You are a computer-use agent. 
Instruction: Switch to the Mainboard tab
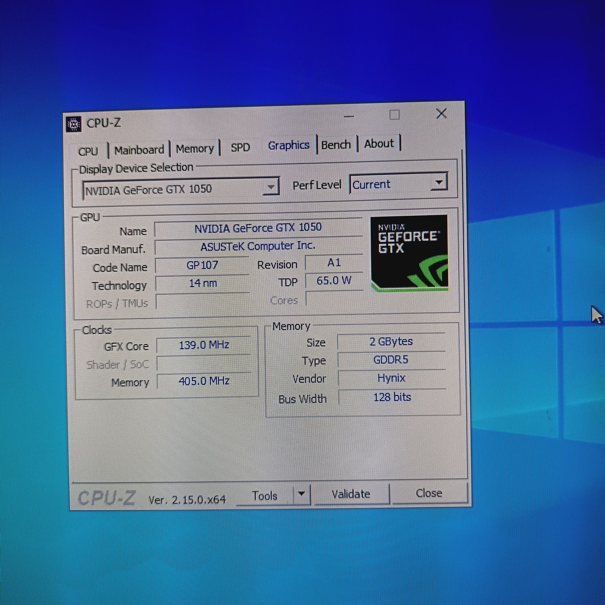pos(139,150)
